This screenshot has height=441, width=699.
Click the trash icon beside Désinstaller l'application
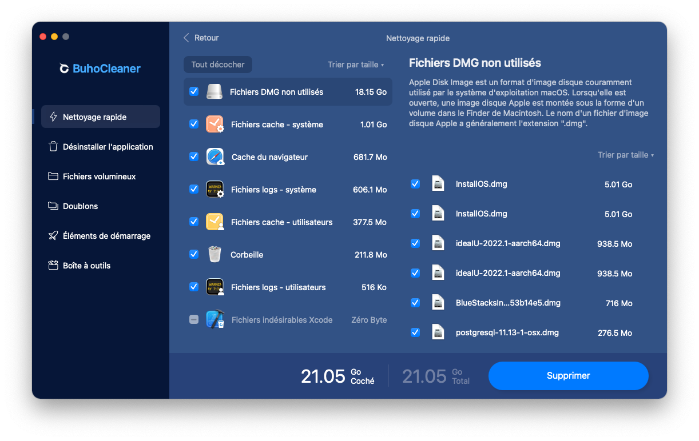(53, 146)
